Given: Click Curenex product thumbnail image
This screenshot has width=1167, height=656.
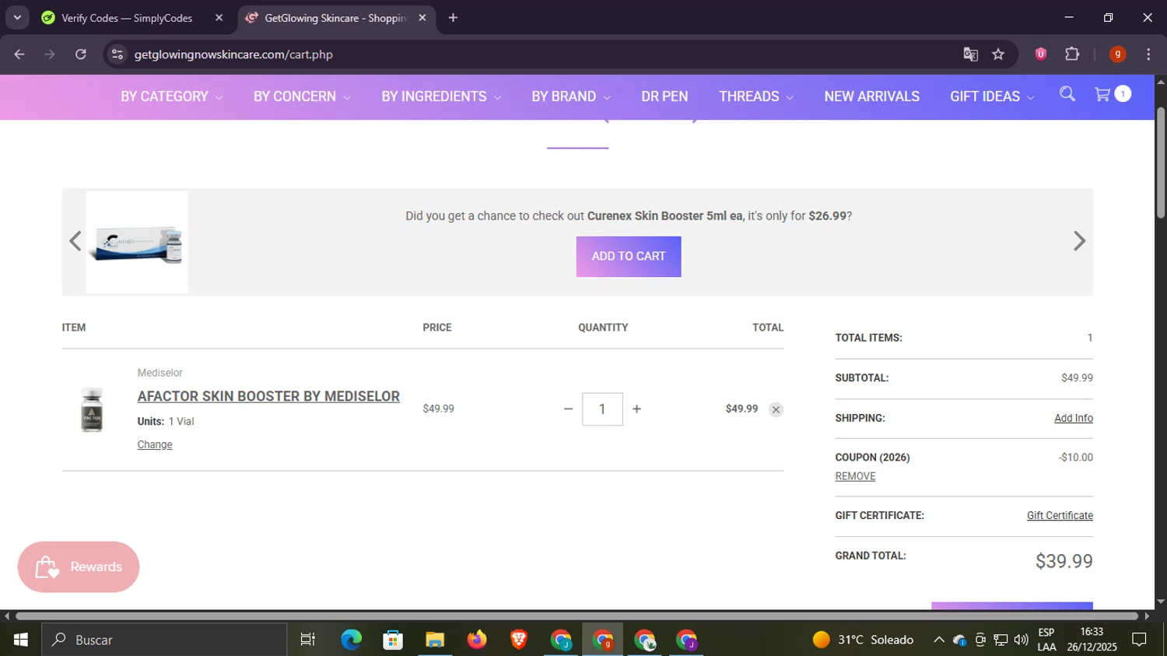Looking at the screenshot, I should pos(137,242).
